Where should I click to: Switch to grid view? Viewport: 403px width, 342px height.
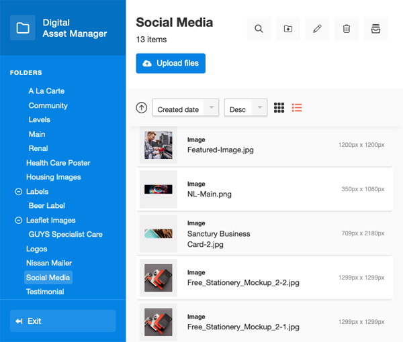(279, 107)
